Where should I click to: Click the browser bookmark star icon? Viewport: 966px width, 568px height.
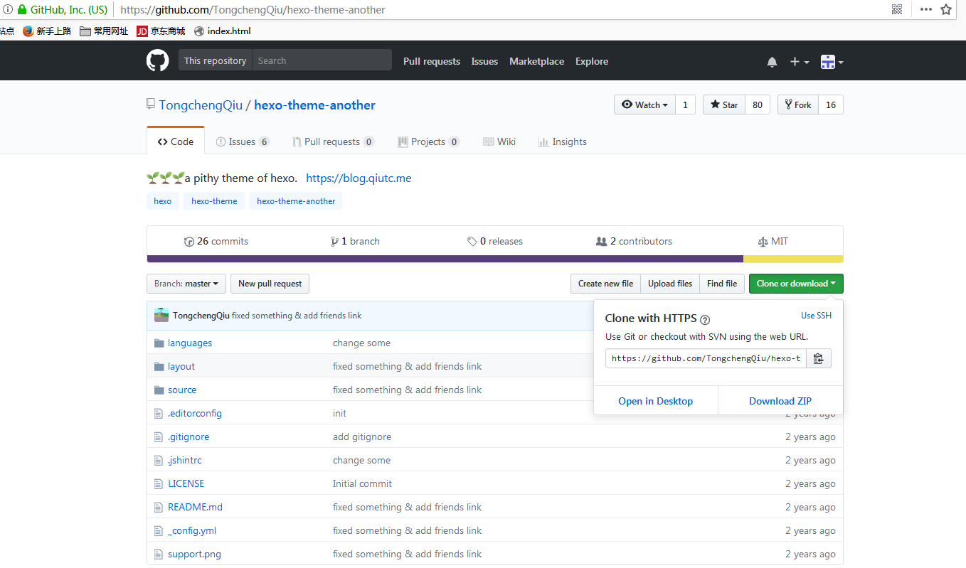tap(946, 9)
